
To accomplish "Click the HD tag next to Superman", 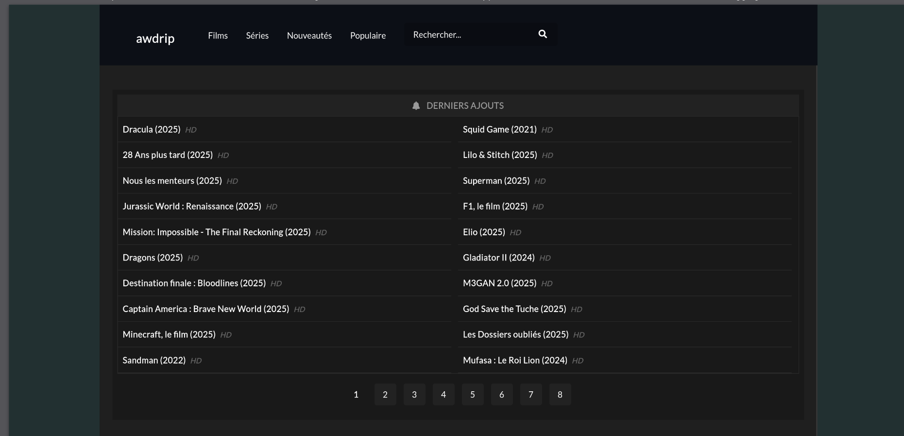I will tap(540, 181).
